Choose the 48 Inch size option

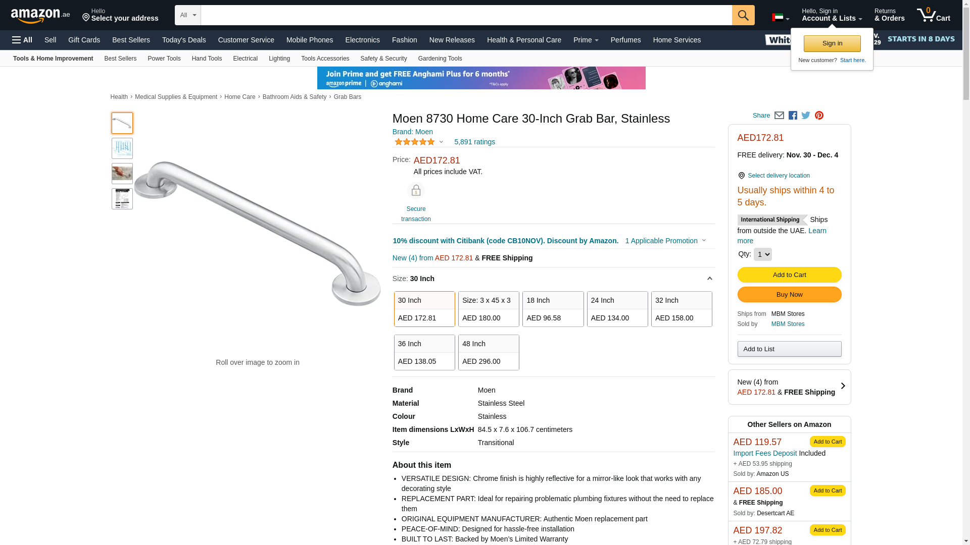pyautogui.click(x=489, y=352)
